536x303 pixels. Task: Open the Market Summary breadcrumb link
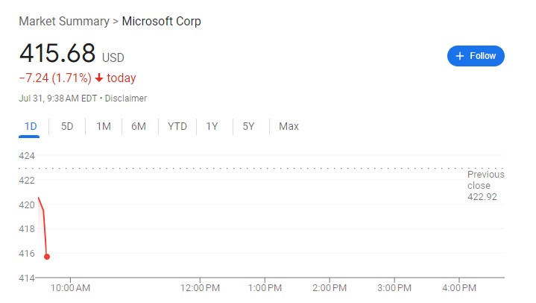[63, 21]
